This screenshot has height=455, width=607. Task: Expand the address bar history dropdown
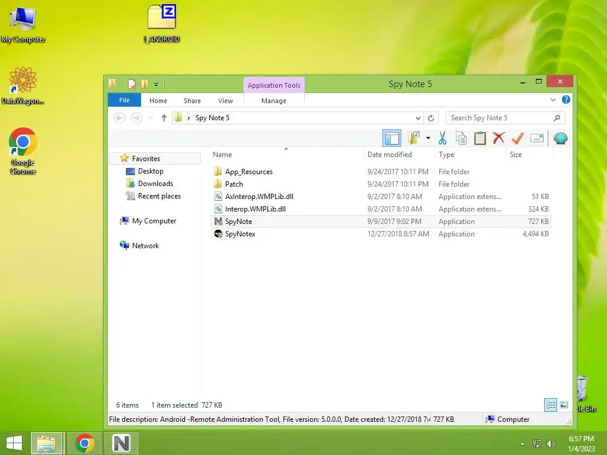tap(418, 118)
